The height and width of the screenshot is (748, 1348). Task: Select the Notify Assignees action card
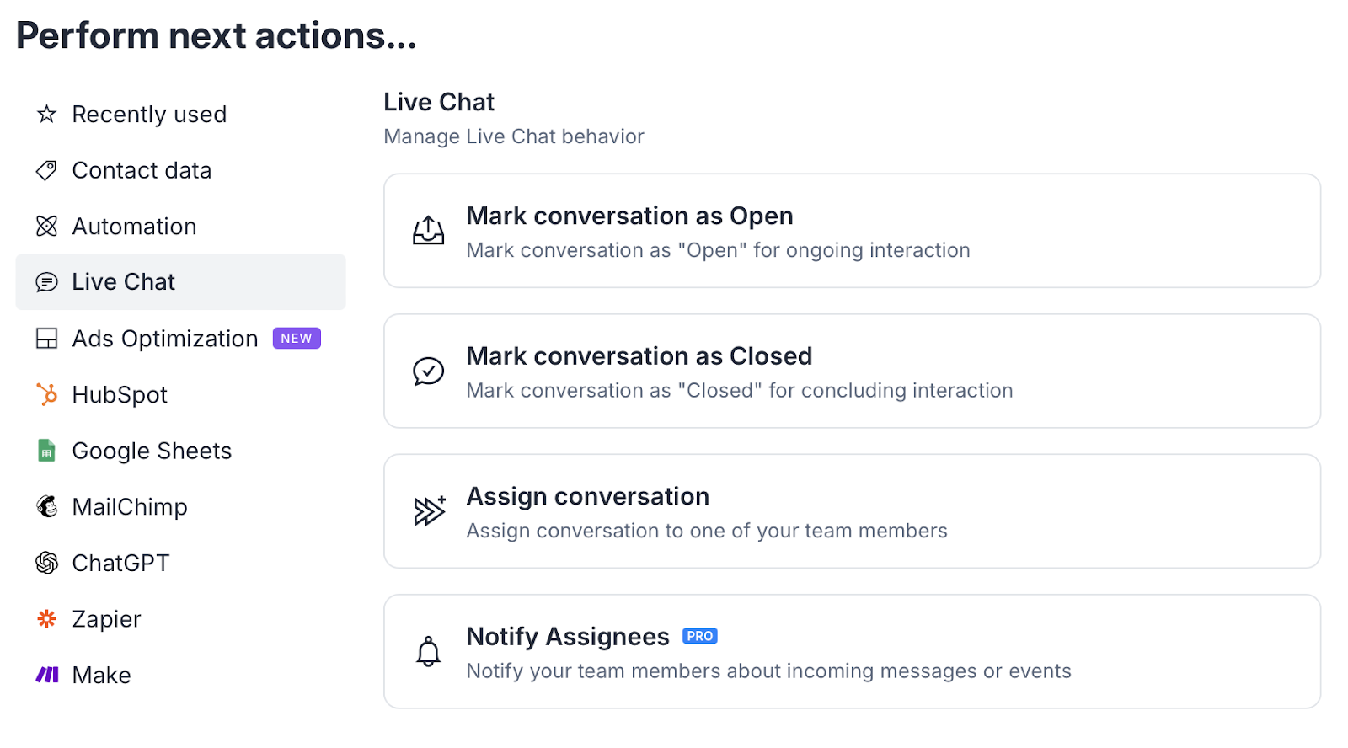[x=851, y=652]
